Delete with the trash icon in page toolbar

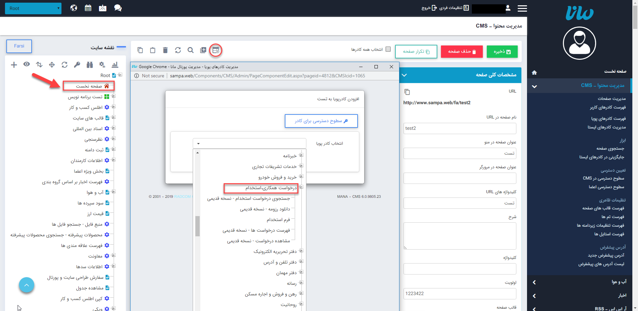(165, 50)
